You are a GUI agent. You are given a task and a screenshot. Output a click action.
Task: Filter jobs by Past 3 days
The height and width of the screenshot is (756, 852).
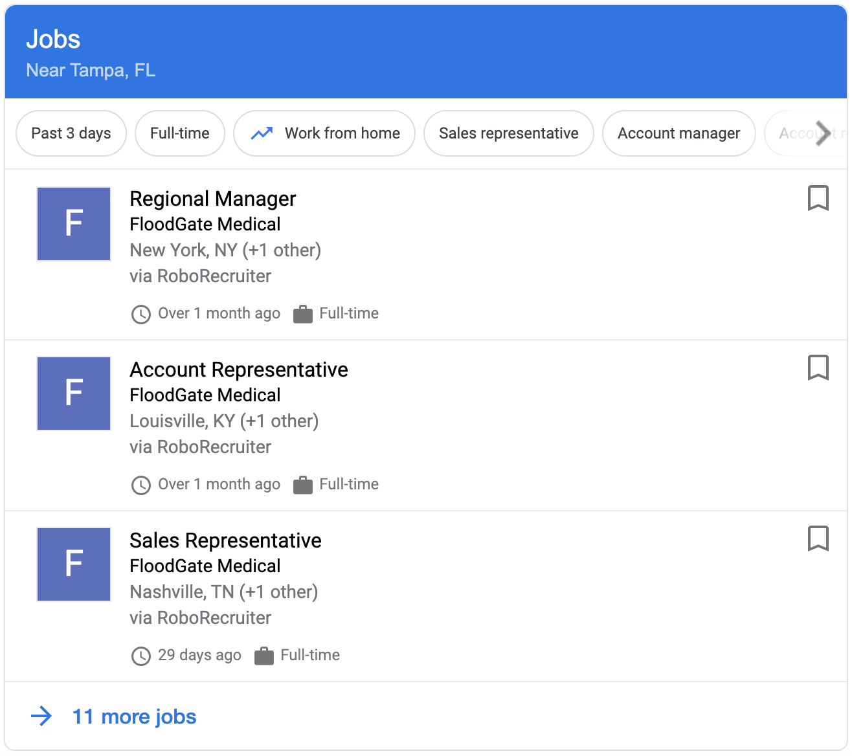(71, 133)
